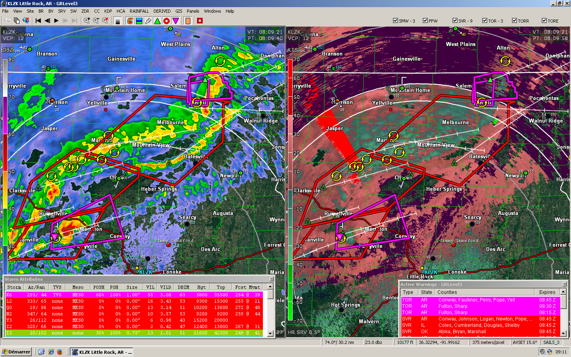Viewport: 571px width, 357px height.
Task: Sort storms by the DBZM column header
Action: click(x=184, y=287)
